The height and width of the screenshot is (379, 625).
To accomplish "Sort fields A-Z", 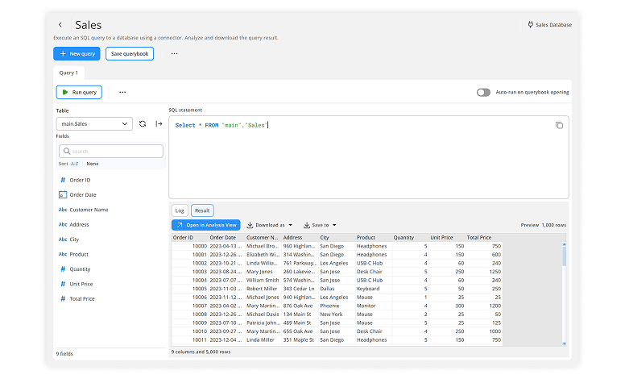I will (x=75, y=164).
